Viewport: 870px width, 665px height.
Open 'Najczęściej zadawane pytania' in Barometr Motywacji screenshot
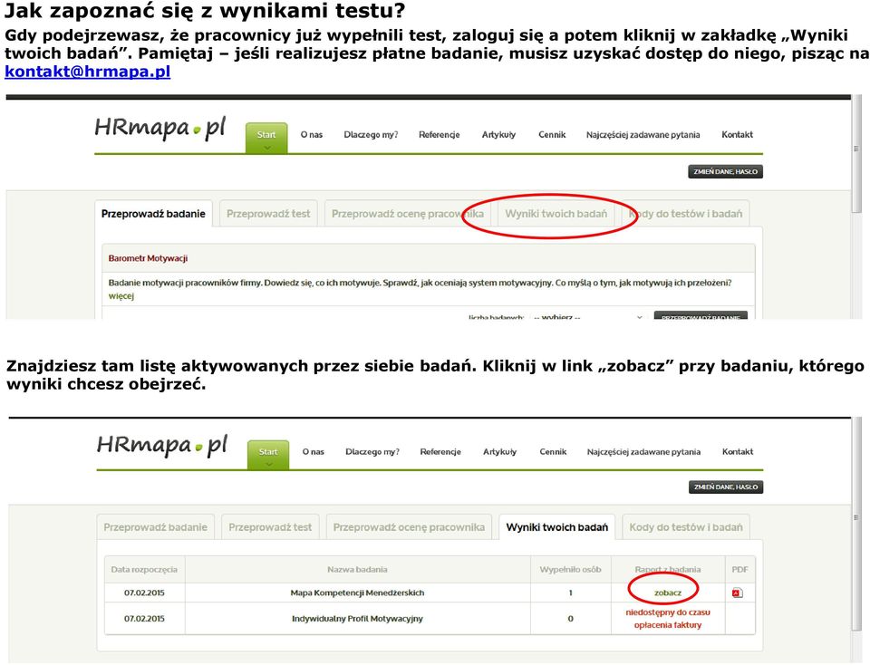point(643,135)
